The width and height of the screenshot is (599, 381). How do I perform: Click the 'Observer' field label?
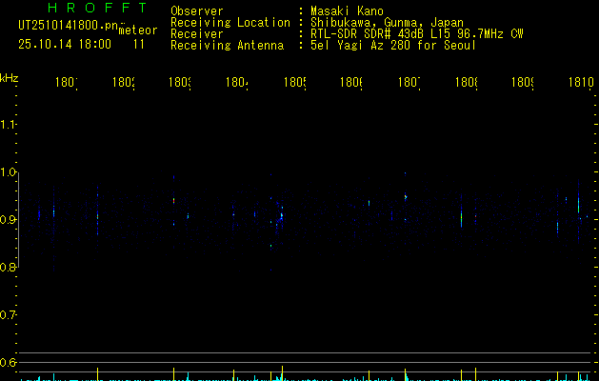tap(197, 11)
